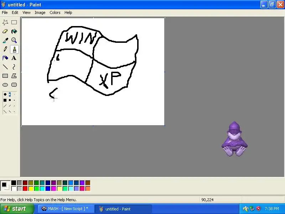
Task: Click the purple gorilla desktop character
Action: coord(234,139)
